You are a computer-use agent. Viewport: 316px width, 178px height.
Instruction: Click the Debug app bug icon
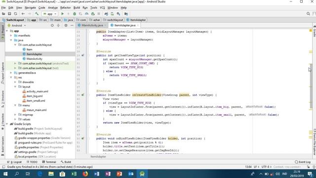tap(75, 14)
